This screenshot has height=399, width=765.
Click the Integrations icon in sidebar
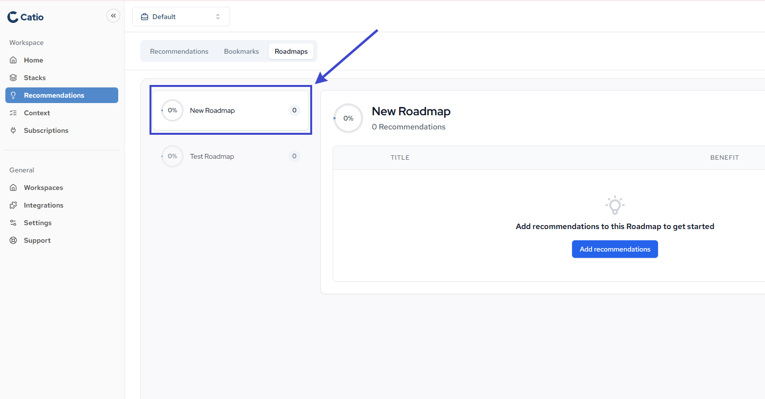13,205
